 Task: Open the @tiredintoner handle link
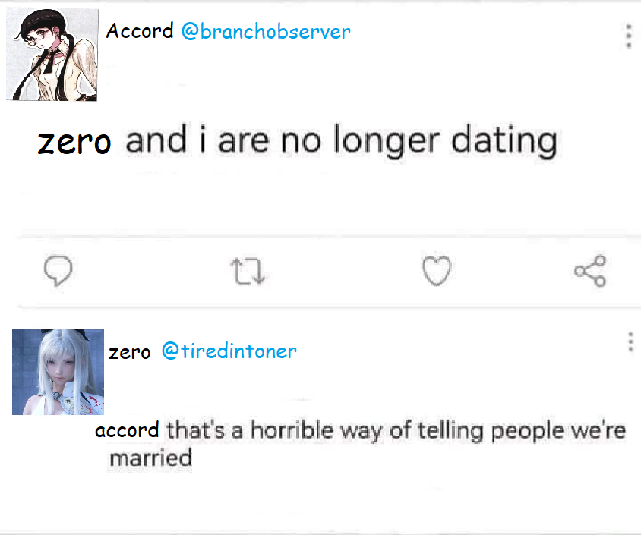coord(229,351)
